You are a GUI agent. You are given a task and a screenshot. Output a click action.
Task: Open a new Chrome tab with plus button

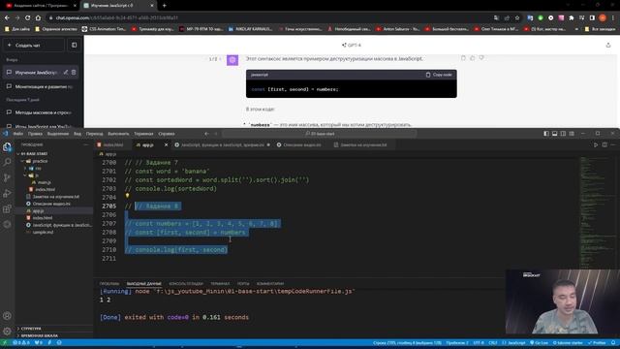pos(164,6)
